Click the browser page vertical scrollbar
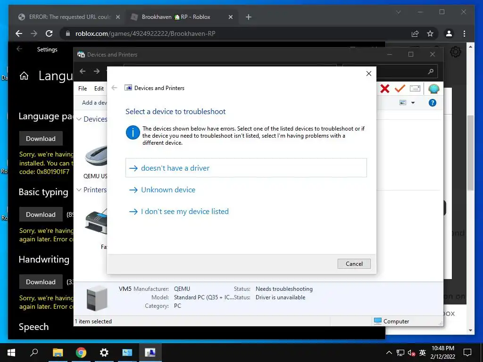This screenshot has width=483, height=362. 470,153
